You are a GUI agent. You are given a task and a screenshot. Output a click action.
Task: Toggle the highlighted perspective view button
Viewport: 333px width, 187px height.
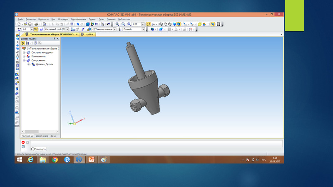pyautogui.click(x=213, y=24)
